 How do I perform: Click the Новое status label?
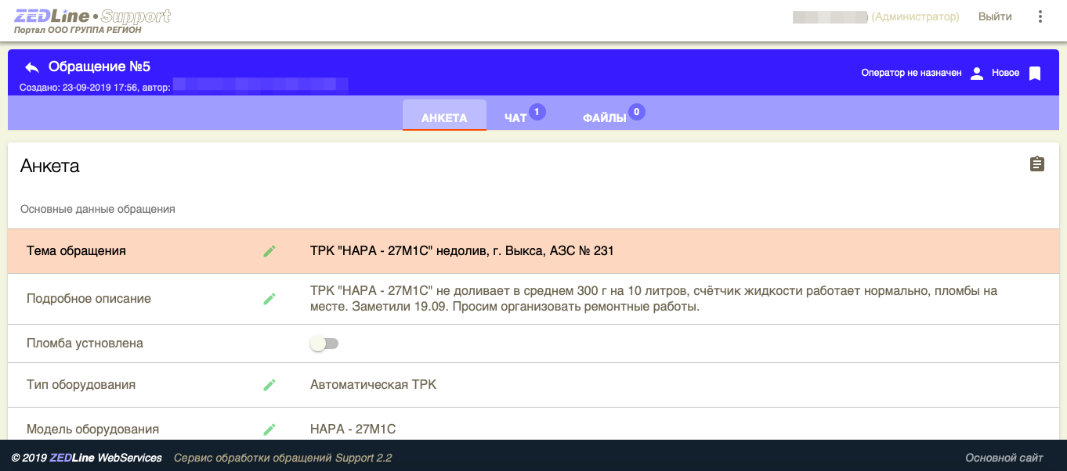(x=1007, y=72)
